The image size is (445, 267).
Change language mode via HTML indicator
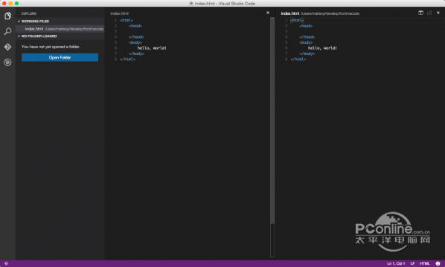pyautogui.click(x=425, y=263)
